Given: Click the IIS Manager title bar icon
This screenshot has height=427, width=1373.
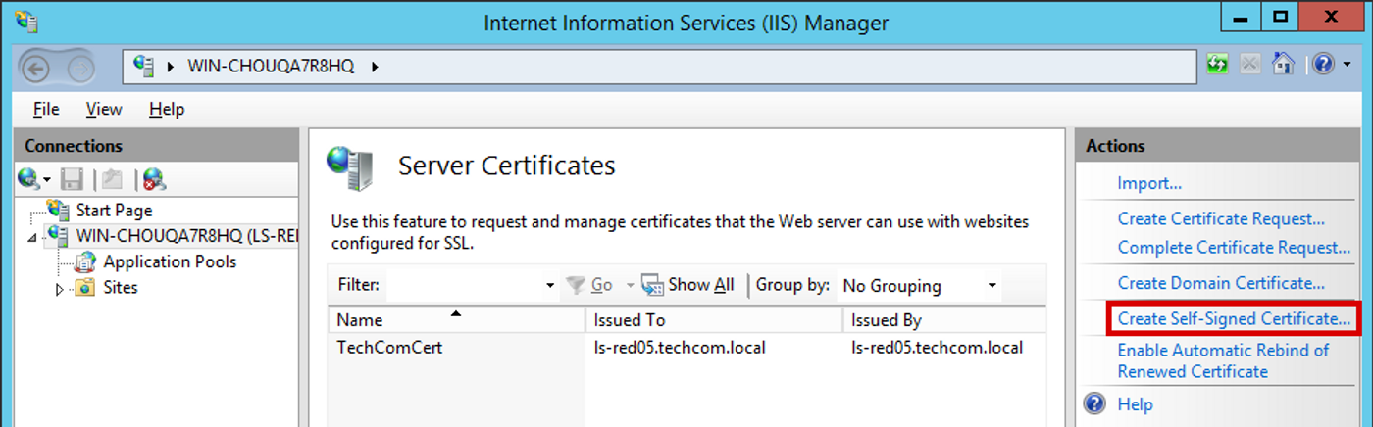Looking at the screenshot, I should tap(26, 20).
